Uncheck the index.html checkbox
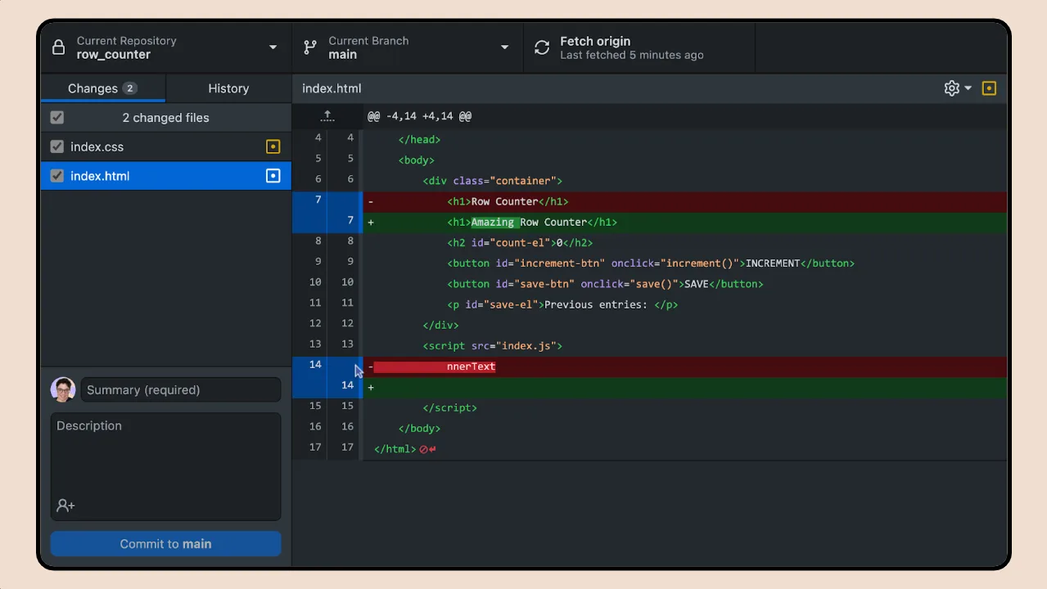This screenshot has width=1047, height=589. pos(57,176)
